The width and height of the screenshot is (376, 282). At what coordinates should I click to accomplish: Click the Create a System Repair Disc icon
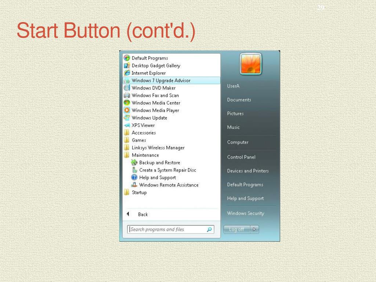pos(134,170)
